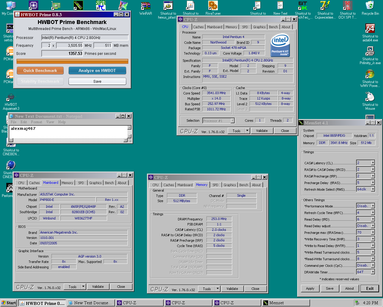The width and height of the screenshot is (383, 307).
Task: Click Validate in the CPU-Z CPU window
Action: tap(262, 131)
